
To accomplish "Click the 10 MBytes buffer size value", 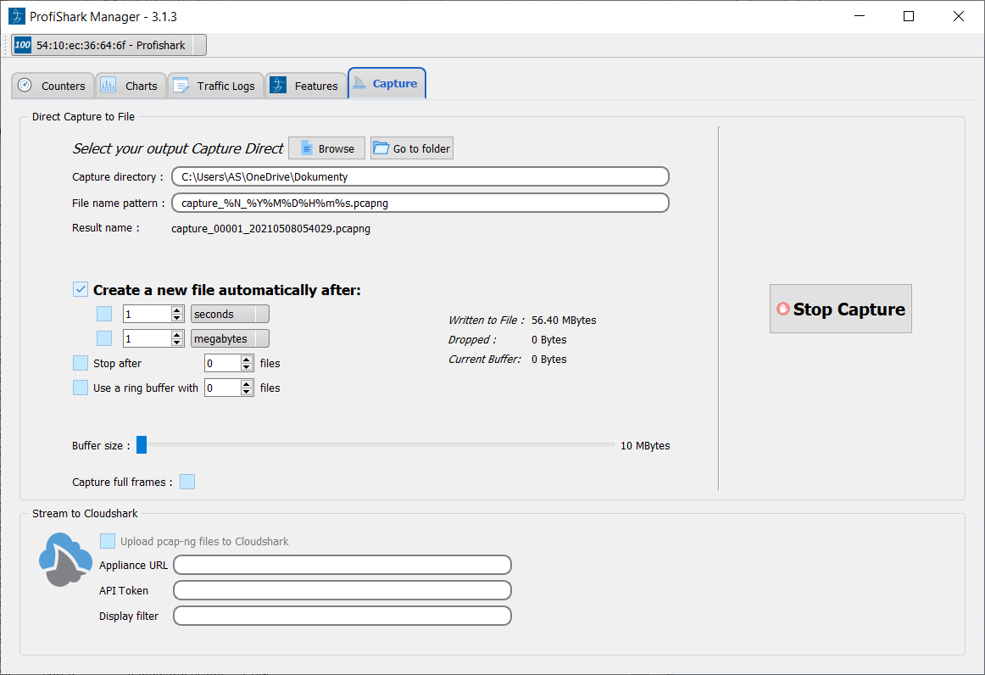I will pyautogui.click(x=645, y=445).
